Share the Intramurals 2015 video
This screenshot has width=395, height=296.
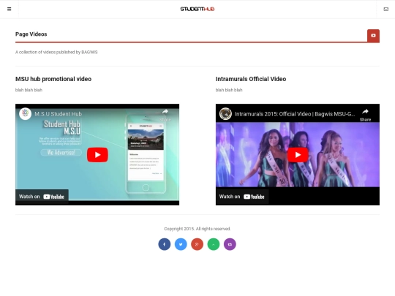coord(365,115)
